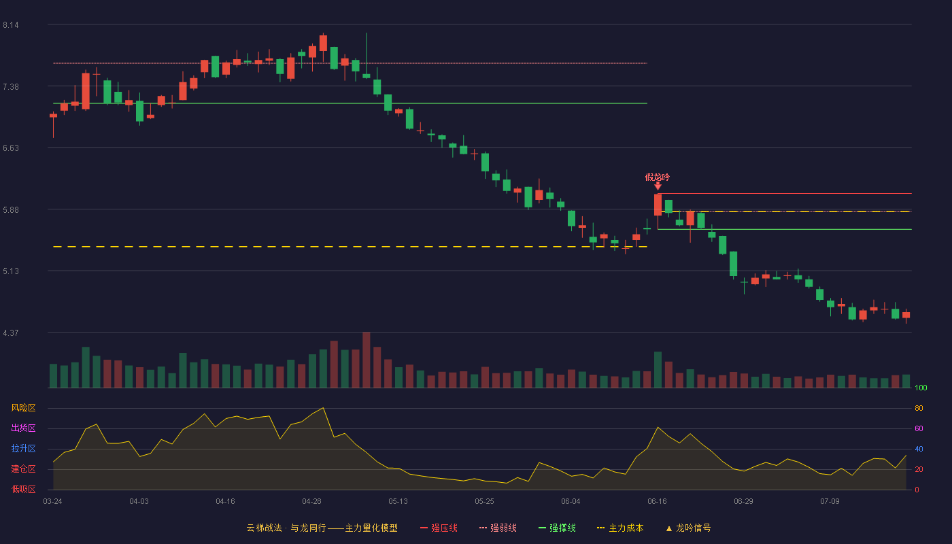Click the 06-16 date label
Image resolution: width=952 pixels, height=544 pixels.
click(x=657, y=501)
